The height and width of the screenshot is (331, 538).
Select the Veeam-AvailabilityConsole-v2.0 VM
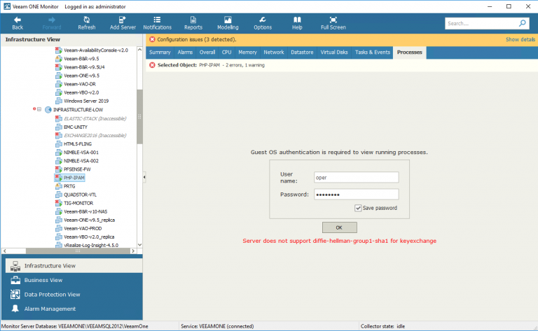[x=96, y=50]
